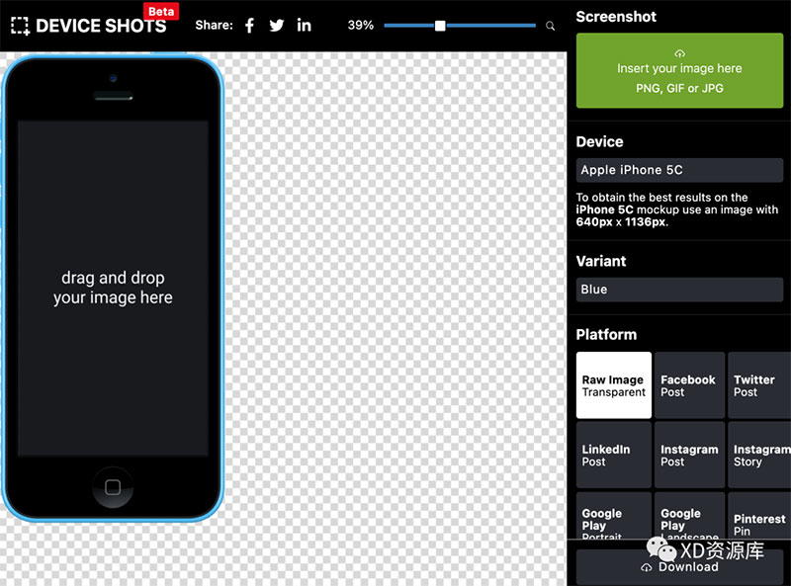Image resolution: width=791 pixels, height=586 pixels.
Task: Click the drag and drop area on phone screen
Action: tap(113, 288)
